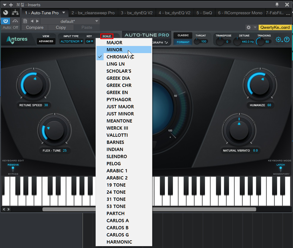Toggle the plugin power bypass button
293x248 pixels.
point(5,21)
